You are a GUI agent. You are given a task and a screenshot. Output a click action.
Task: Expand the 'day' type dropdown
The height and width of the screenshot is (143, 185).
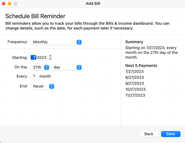tap(66, 67)
